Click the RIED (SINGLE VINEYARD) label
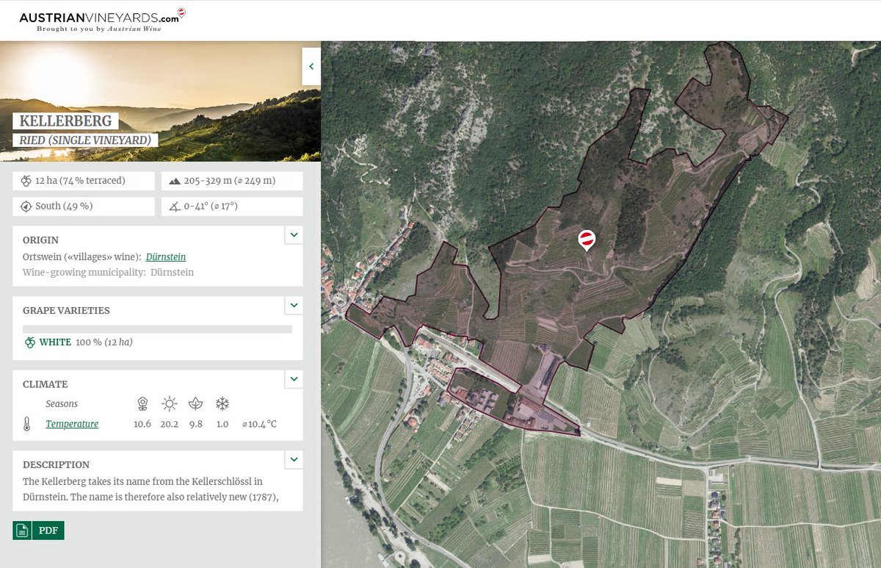 [x=85, y=140]
